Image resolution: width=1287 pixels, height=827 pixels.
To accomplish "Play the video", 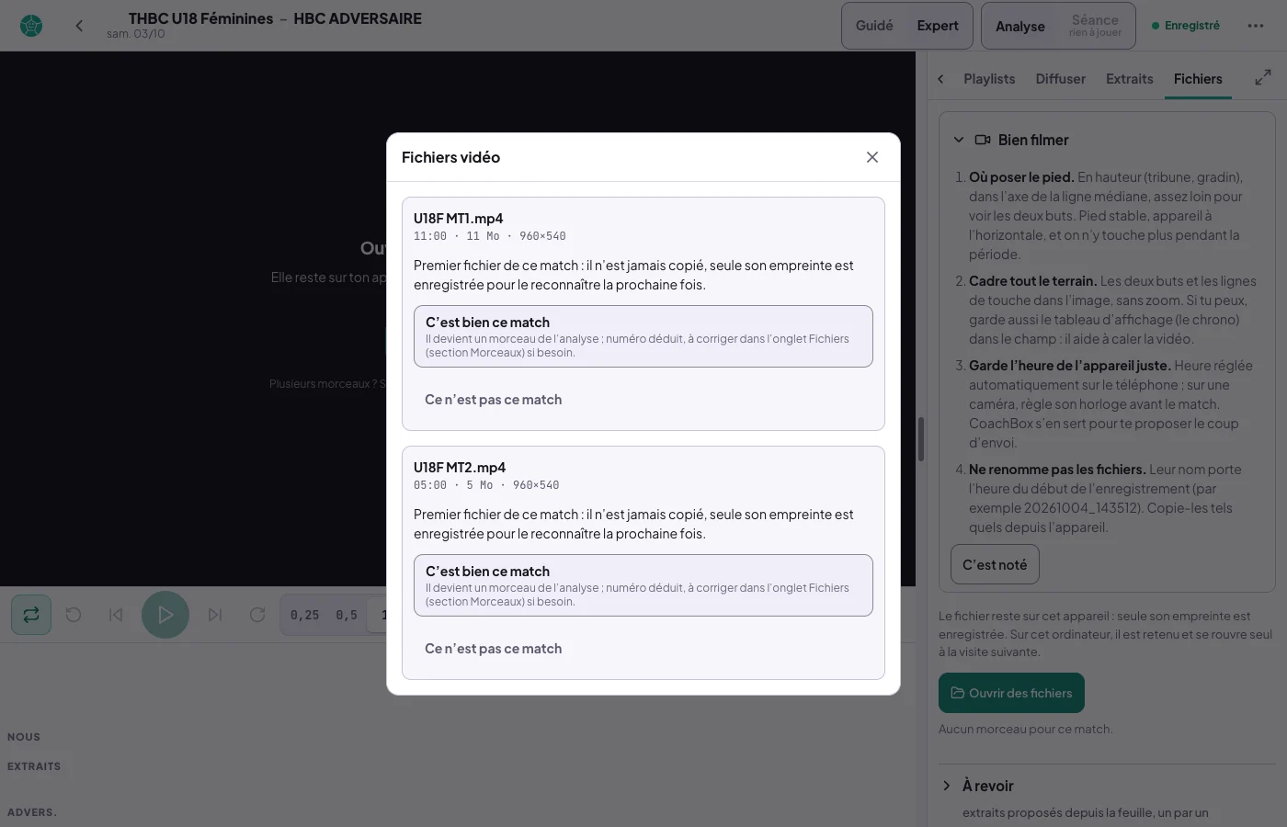I will click(165, 615).
